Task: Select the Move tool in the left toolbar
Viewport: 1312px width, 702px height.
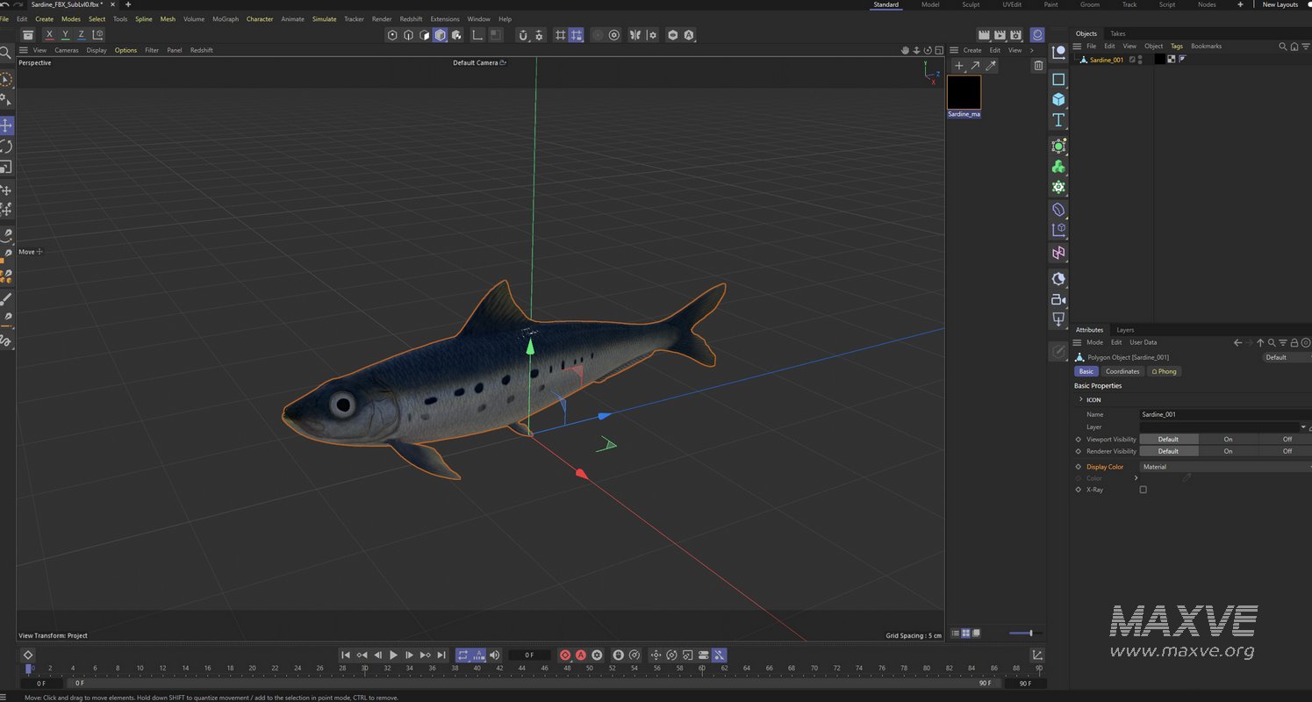Action: pos(6,125)
